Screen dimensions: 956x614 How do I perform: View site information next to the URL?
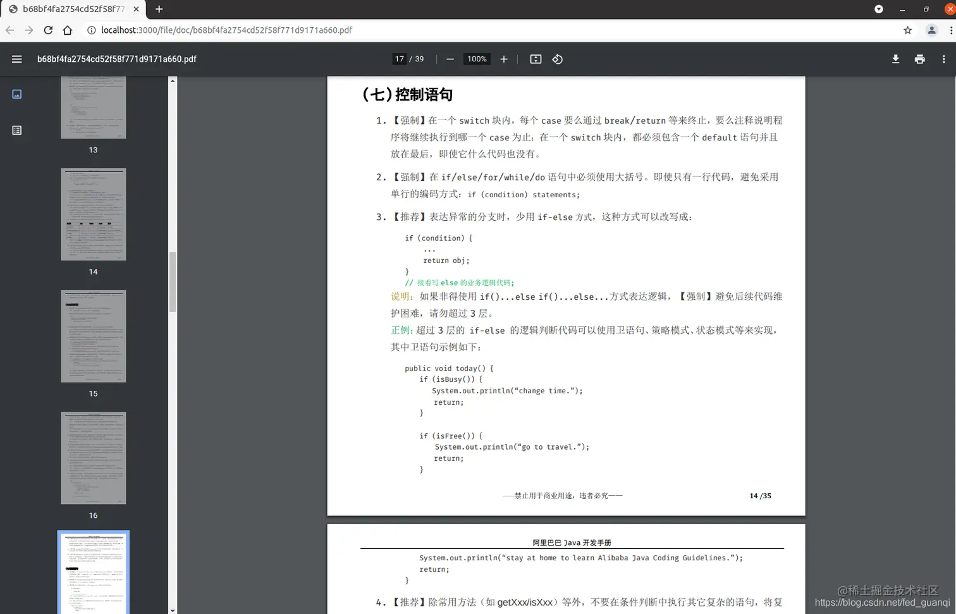click(92, 30)
